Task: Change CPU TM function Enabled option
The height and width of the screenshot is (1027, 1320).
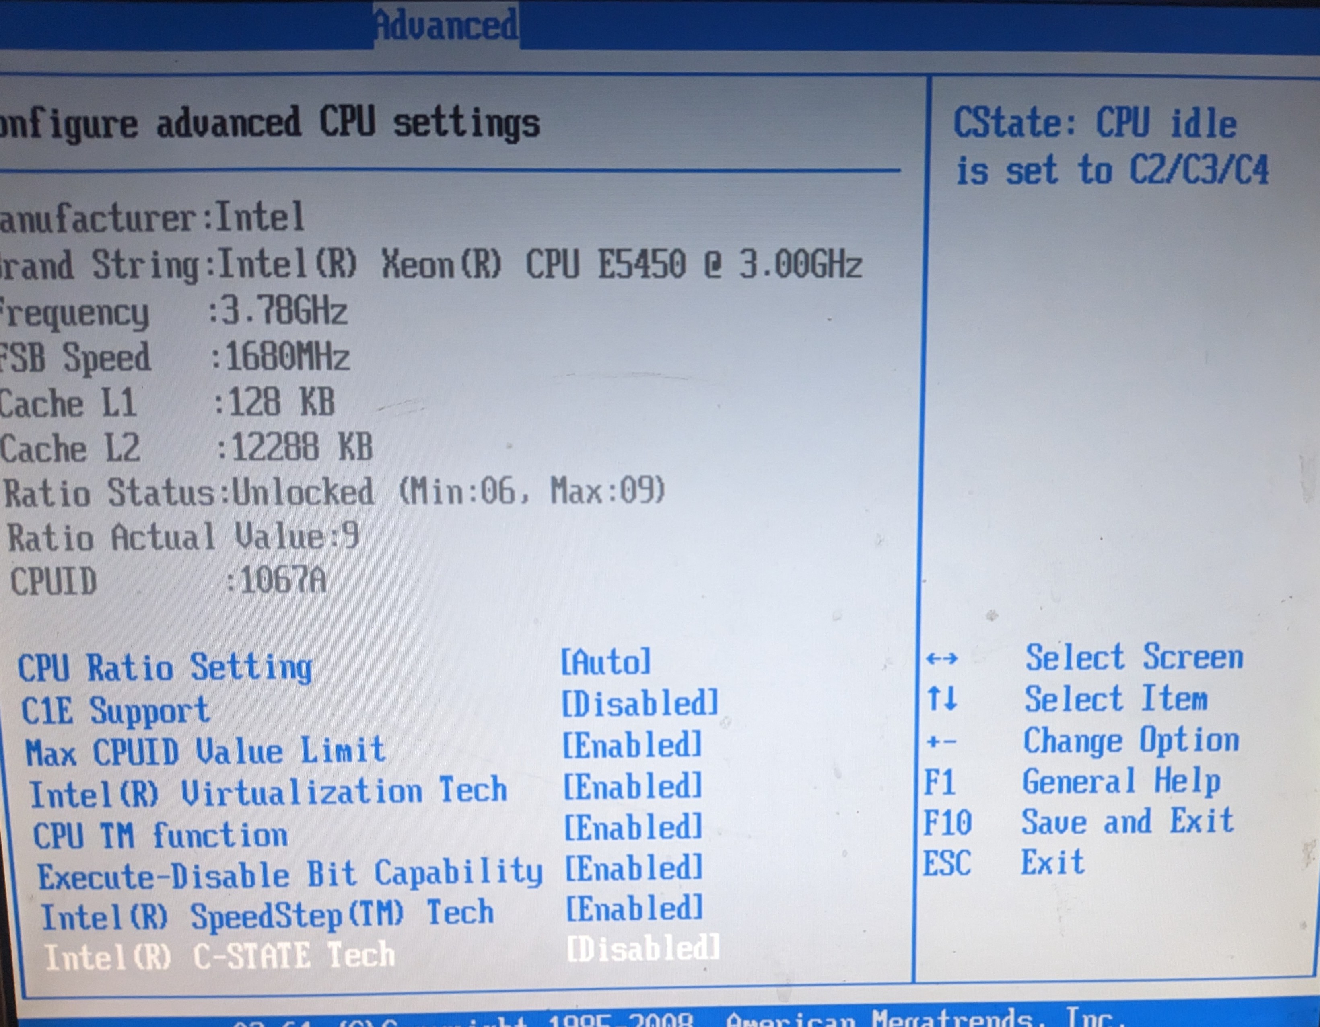Action: (x=633, y=827)
